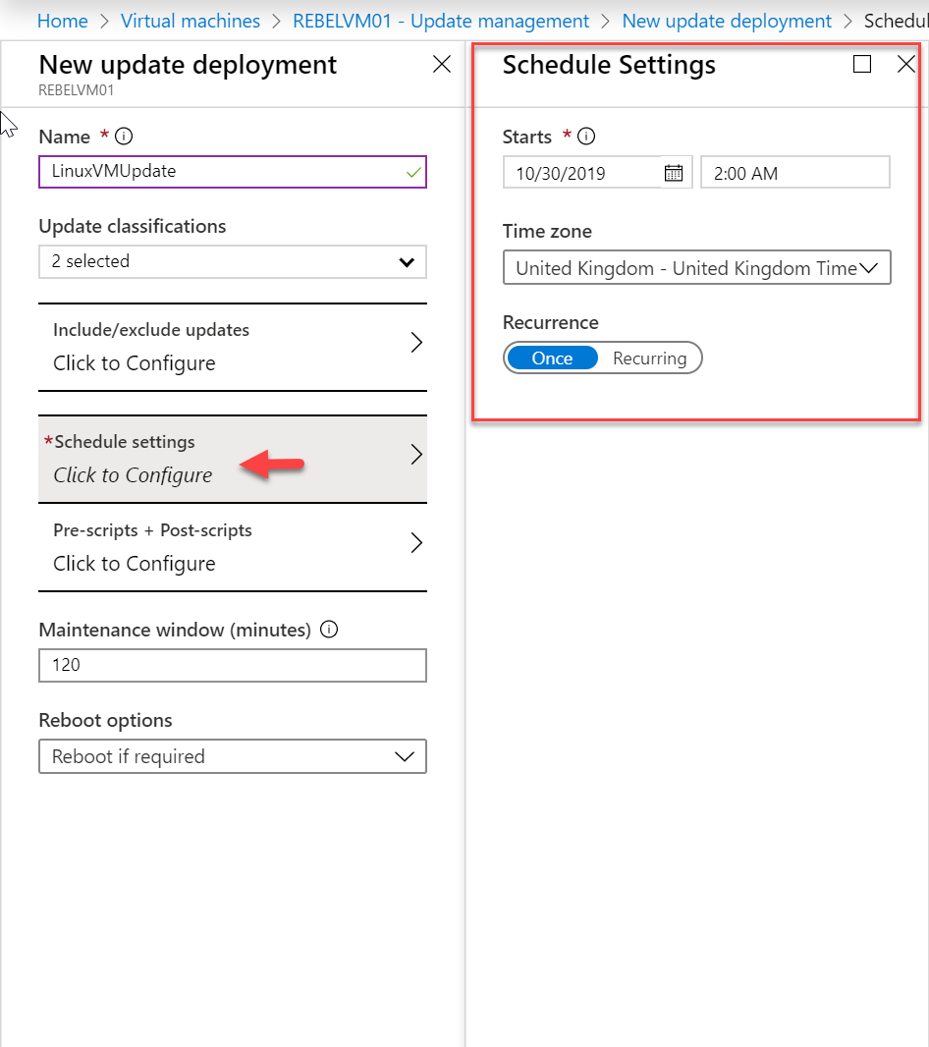This screenshot has width=929, height=1047.
Task: Configure Pre-scripts + Post-scripts
Action: [233, 547]
